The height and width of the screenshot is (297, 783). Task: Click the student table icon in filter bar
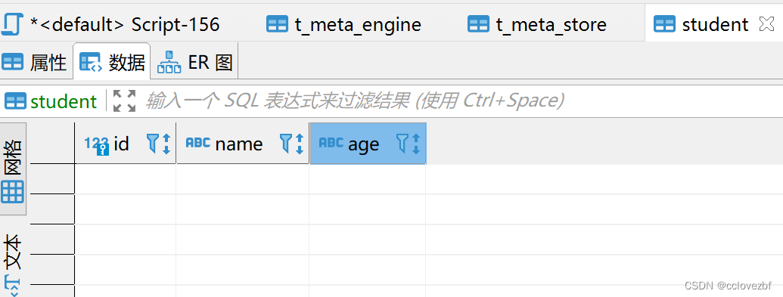[x=15, y=101]
